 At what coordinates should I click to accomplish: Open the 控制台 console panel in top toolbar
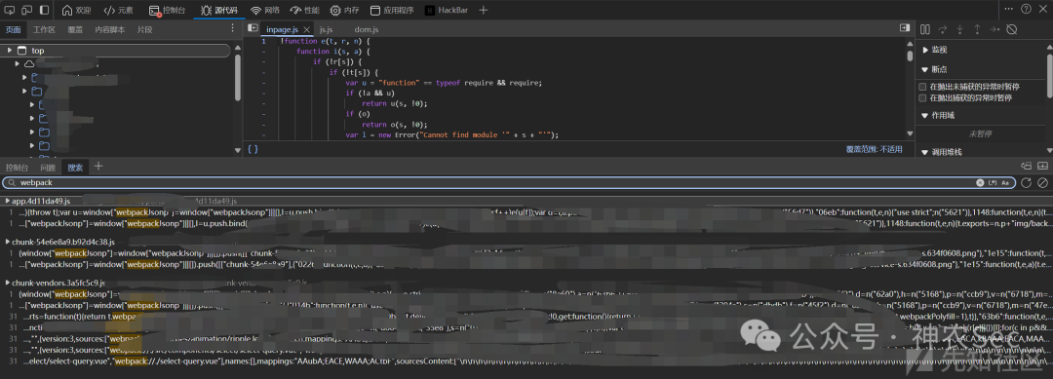[x=168, y=10]
